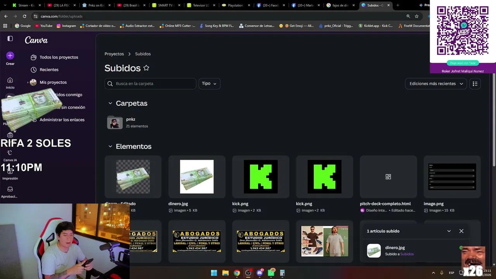Open the dinero.jpg white-background thumbnail

tap(197, 177)
